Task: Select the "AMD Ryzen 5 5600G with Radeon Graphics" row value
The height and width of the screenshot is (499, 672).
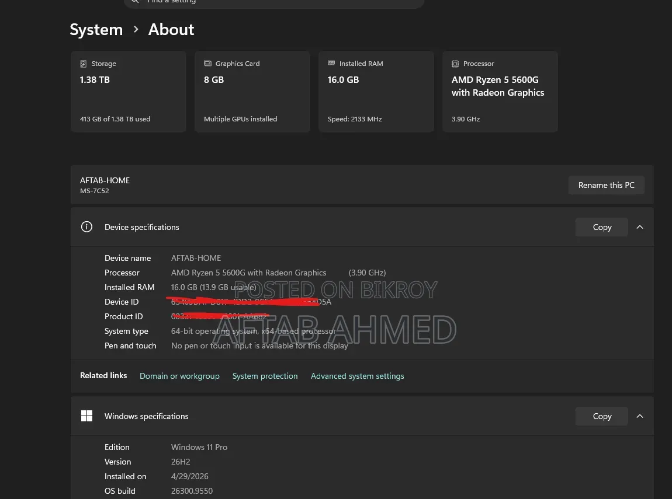Action: 248,273
